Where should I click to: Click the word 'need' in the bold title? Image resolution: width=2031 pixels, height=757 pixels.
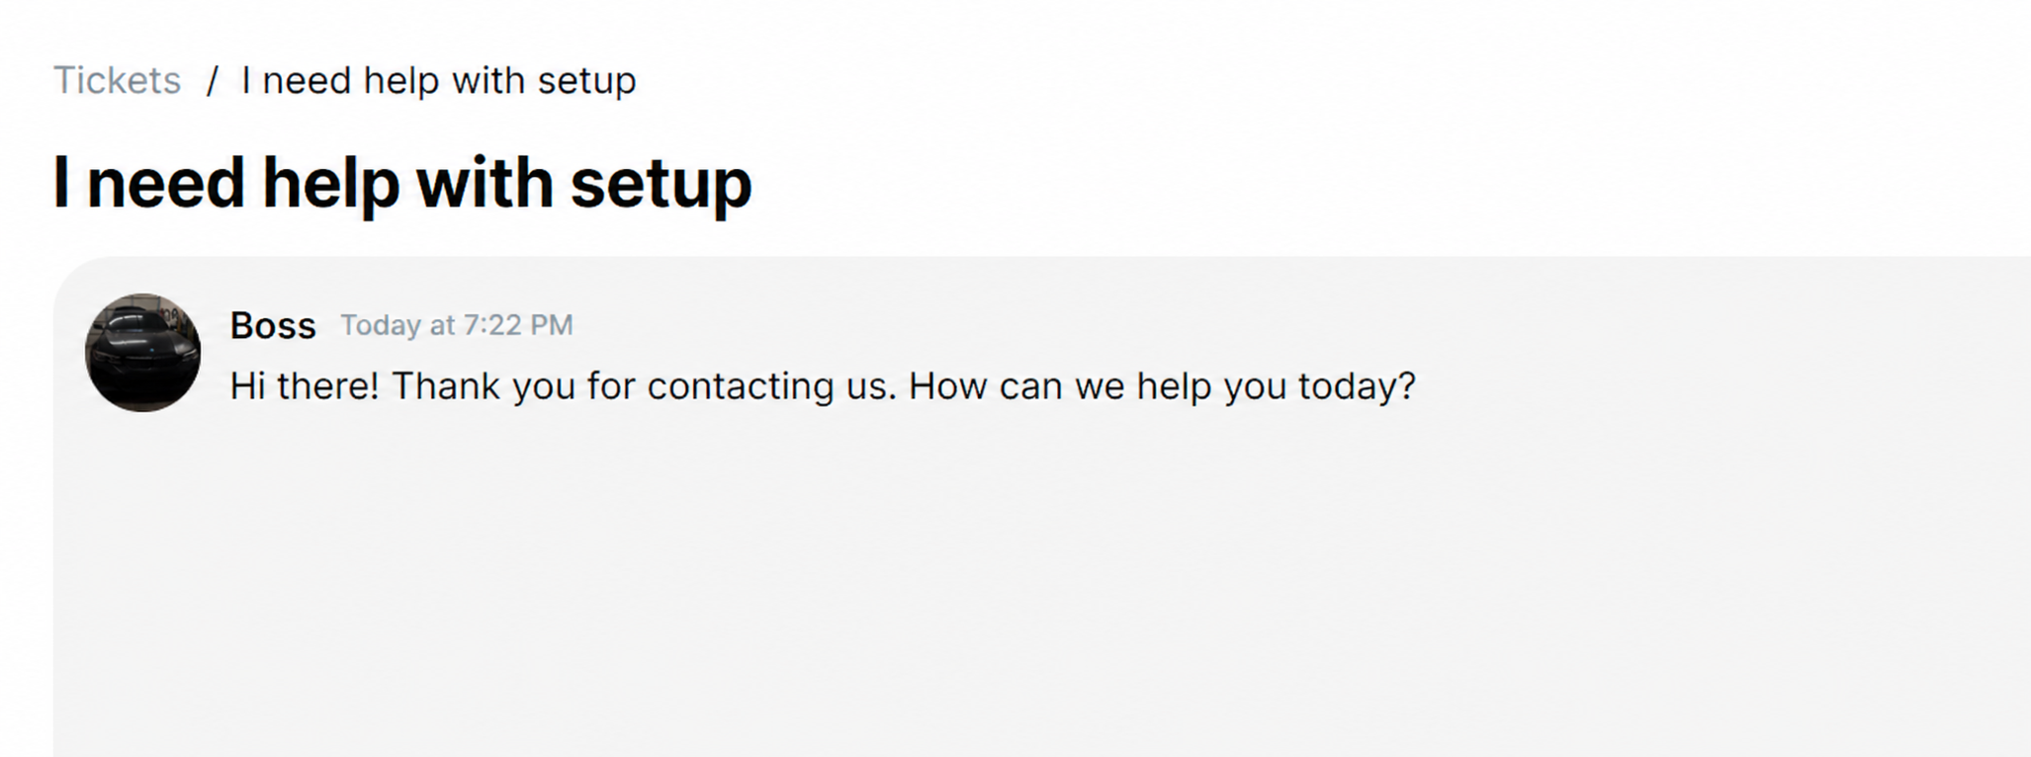tap(165, 184)
